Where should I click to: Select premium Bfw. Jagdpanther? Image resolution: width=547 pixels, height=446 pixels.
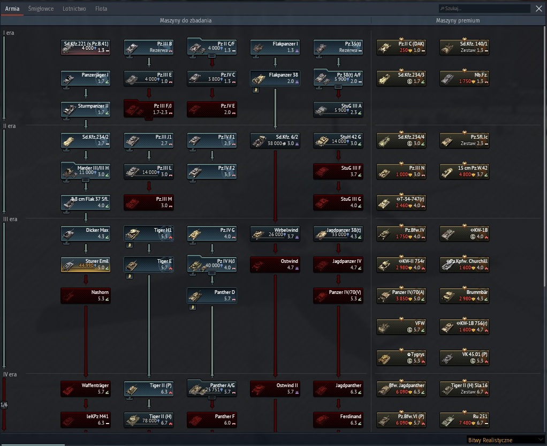[401, 389]
